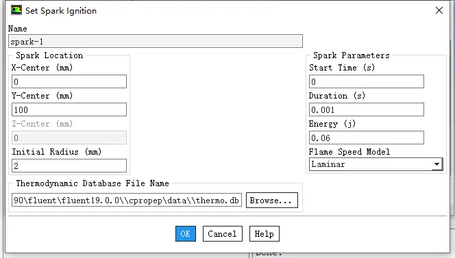This screenshot has width=455, height=258.
Task: Expand the arrow beside the Laminar option
Action: (436, 164)
